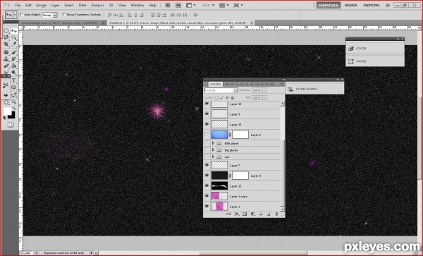Screen dimensions: 423x256
Task: Expand the little planet layer group
Action: point(213,143)
